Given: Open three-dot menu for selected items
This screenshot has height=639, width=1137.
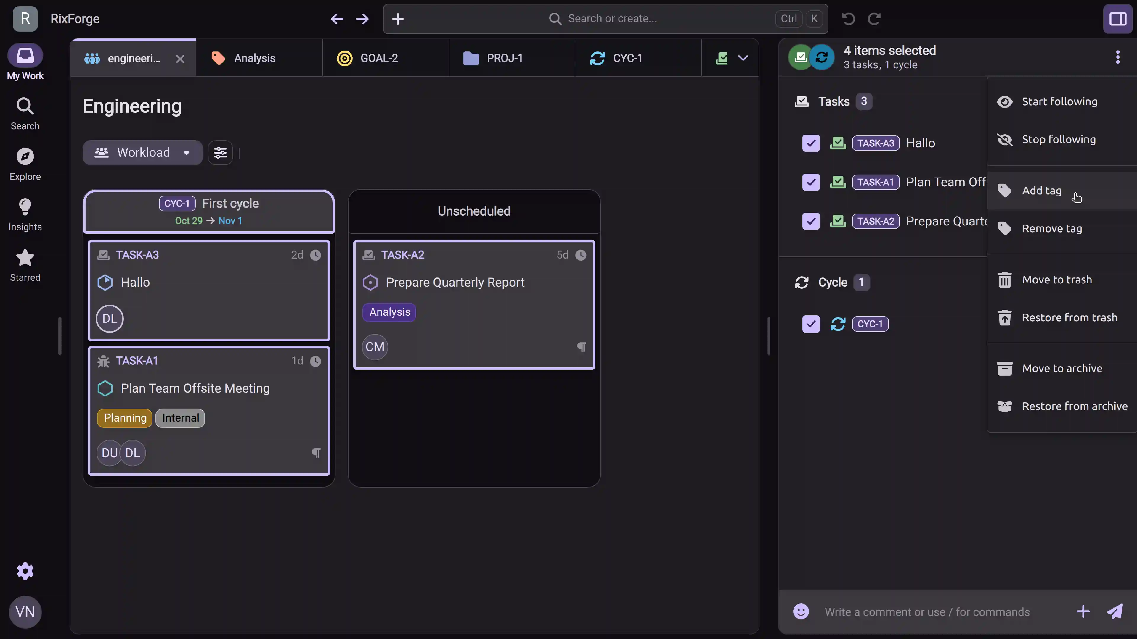Looking at the screenshot, I should click(x=1117, y=57).
